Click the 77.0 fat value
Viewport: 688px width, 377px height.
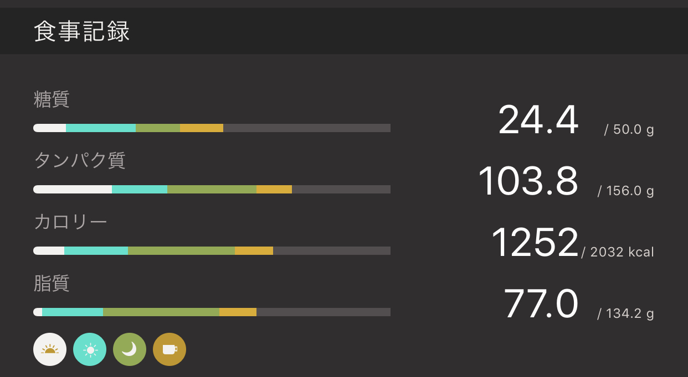[541, 304]
